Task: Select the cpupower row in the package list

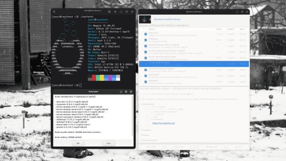Action: click(194, 40)
